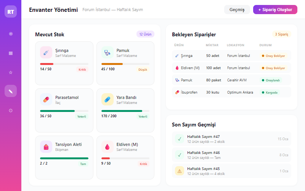Click pill icon in İbuprofen order row
Image resolution: width=305 pixels, height=191 pixels.
[x=177, y=92]
